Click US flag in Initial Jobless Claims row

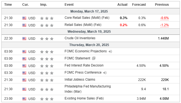(x=24, y=80)
